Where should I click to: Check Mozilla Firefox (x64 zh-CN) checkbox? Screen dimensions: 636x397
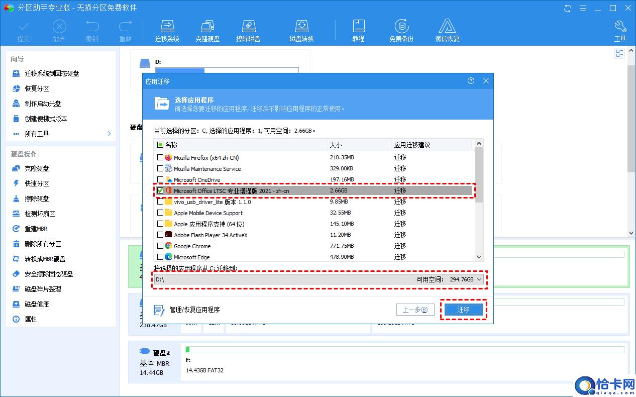[160, 157]
